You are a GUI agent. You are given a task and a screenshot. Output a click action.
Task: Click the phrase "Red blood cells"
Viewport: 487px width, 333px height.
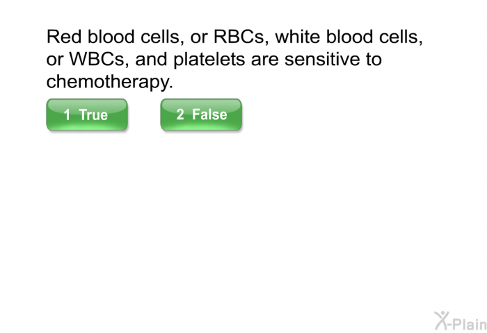(113, 37)
